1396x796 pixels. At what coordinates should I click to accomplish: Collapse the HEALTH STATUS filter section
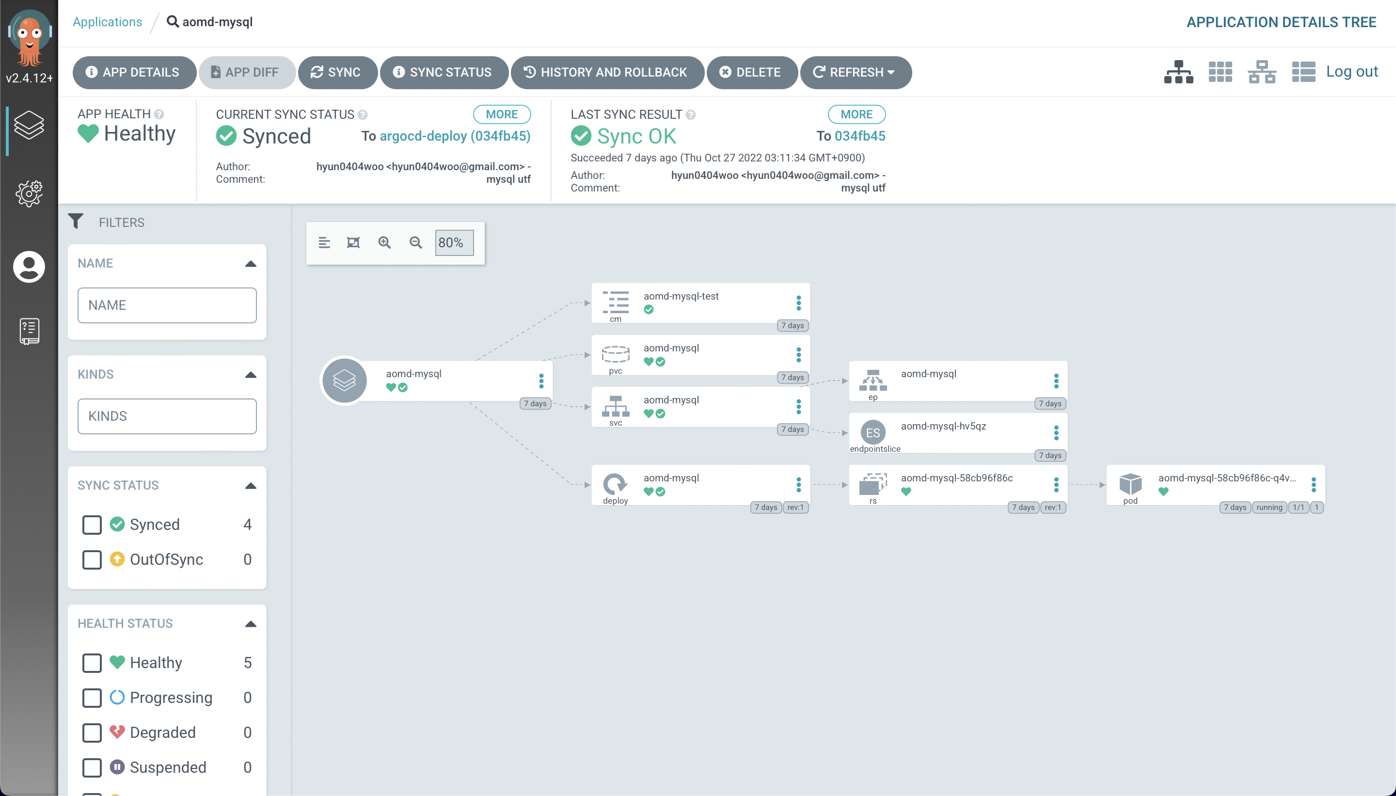click(x=250, y=623)
